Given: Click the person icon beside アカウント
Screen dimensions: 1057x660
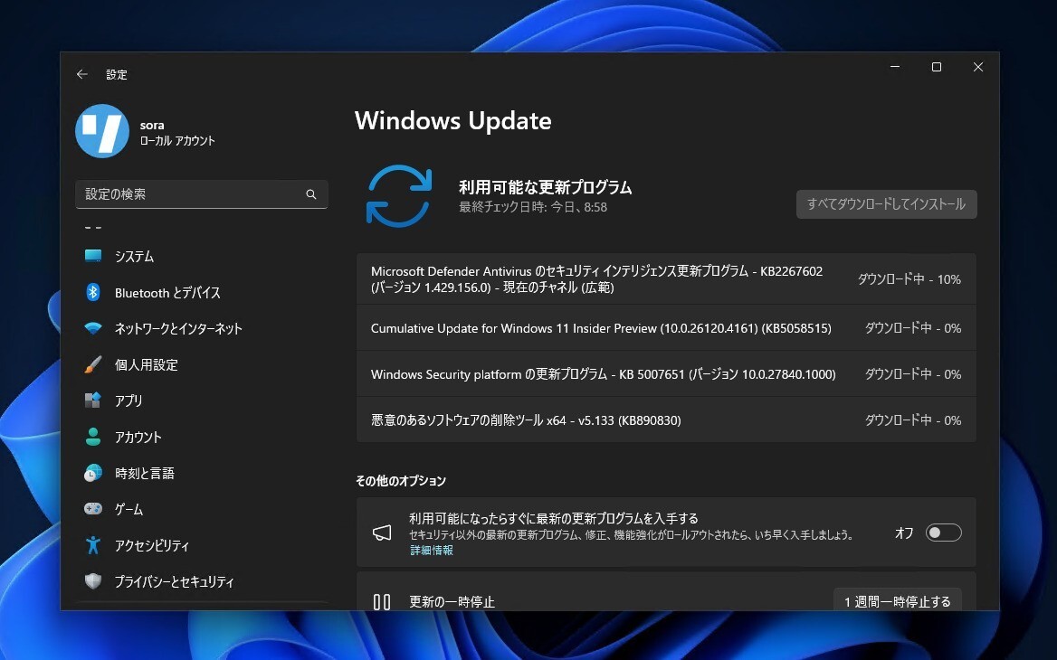Looking at the screenshot, I should coord(93,437).
